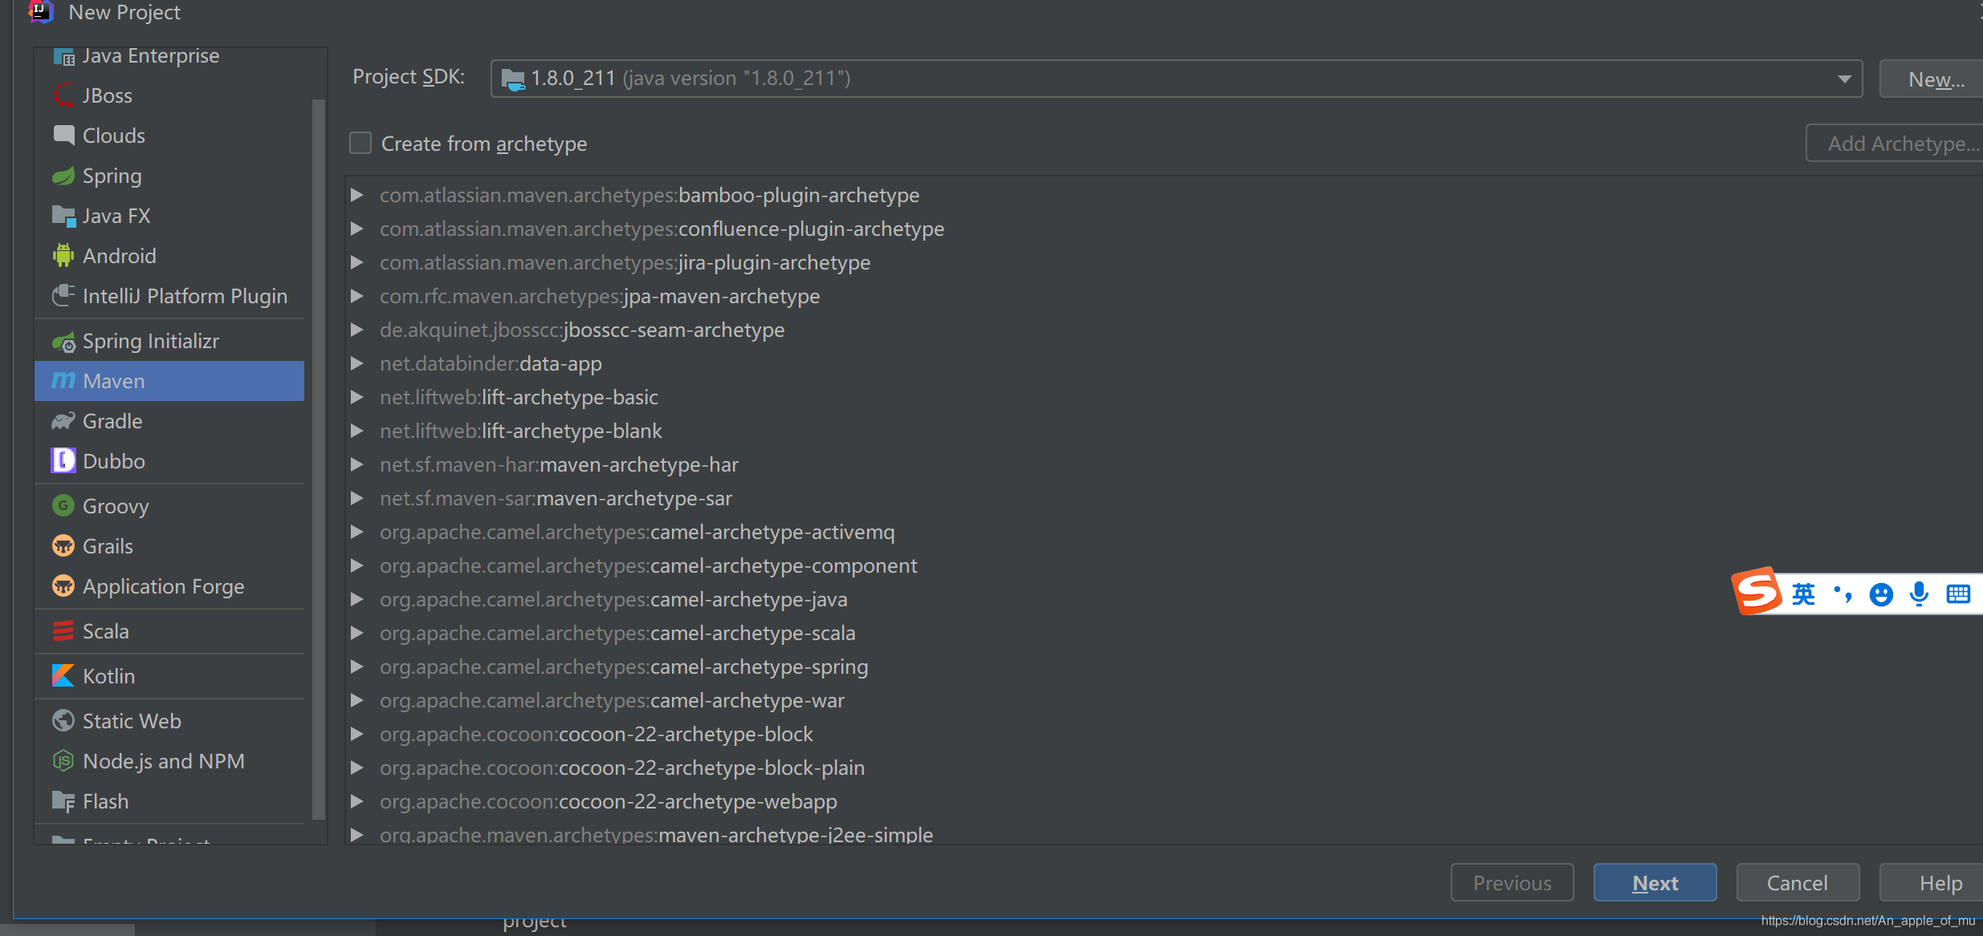Select the lift-archetype-blank row
This screenshot has height=936, width=1983.
[1164, 431]
